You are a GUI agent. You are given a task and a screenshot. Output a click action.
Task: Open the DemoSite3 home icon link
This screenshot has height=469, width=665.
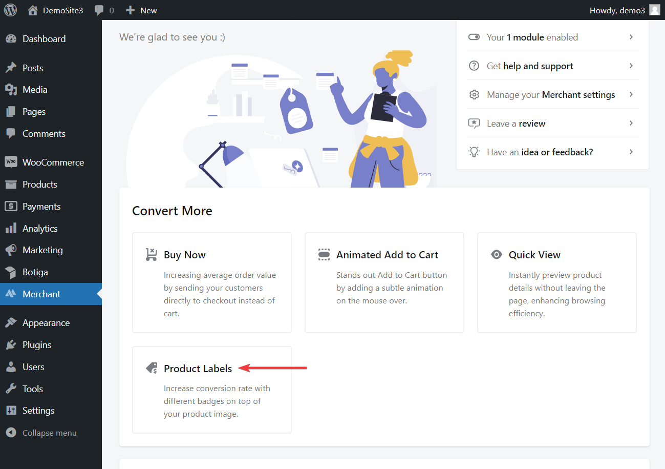33,10
